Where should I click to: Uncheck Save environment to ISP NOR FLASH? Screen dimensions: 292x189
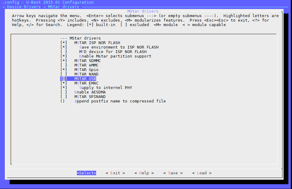coord(63,47)
